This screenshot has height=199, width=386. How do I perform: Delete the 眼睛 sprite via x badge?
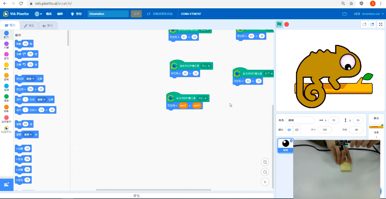(x=291, y=141)
